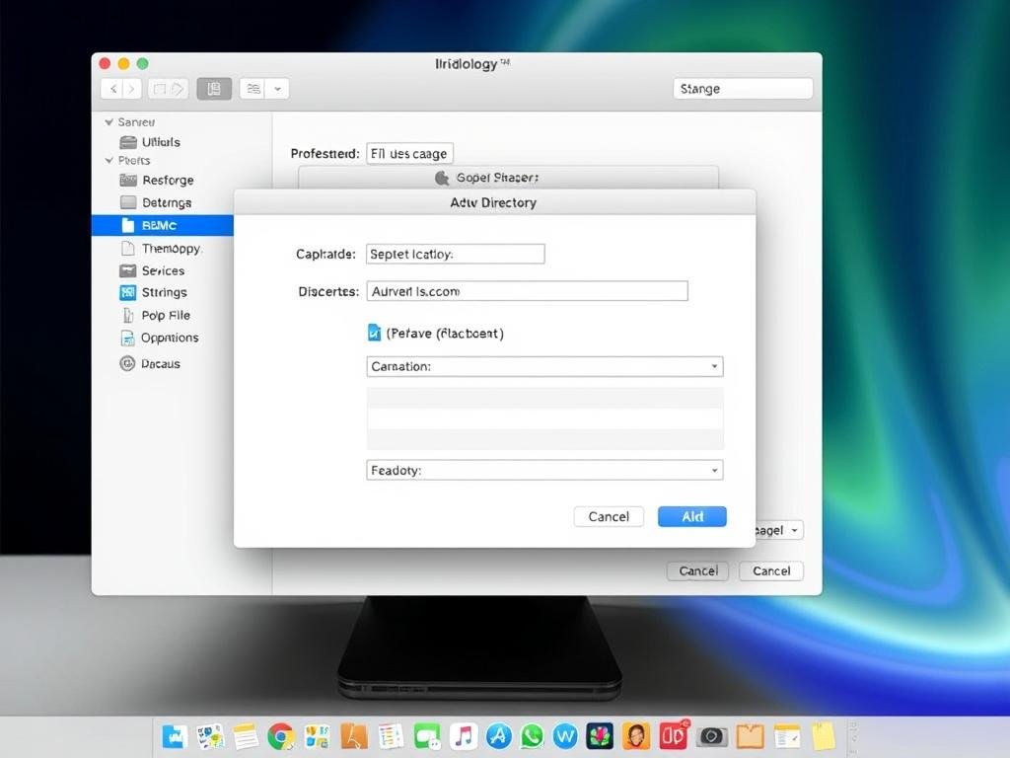
Task: Click the Dacaus icon in the sidebar
Action: pyautogui.click(x=127, y=363)
